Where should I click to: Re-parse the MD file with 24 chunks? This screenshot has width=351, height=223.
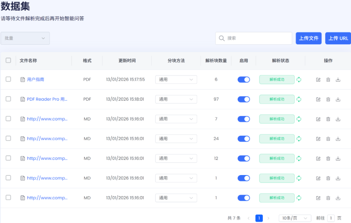point(299,139)
